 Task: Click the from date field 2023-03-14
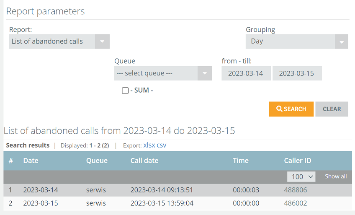tap(246, 73)
